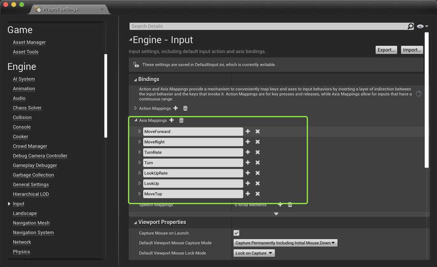Expand the TurnRate mapping entry
The width and height of the screenshot is (437, 267).
140,152
